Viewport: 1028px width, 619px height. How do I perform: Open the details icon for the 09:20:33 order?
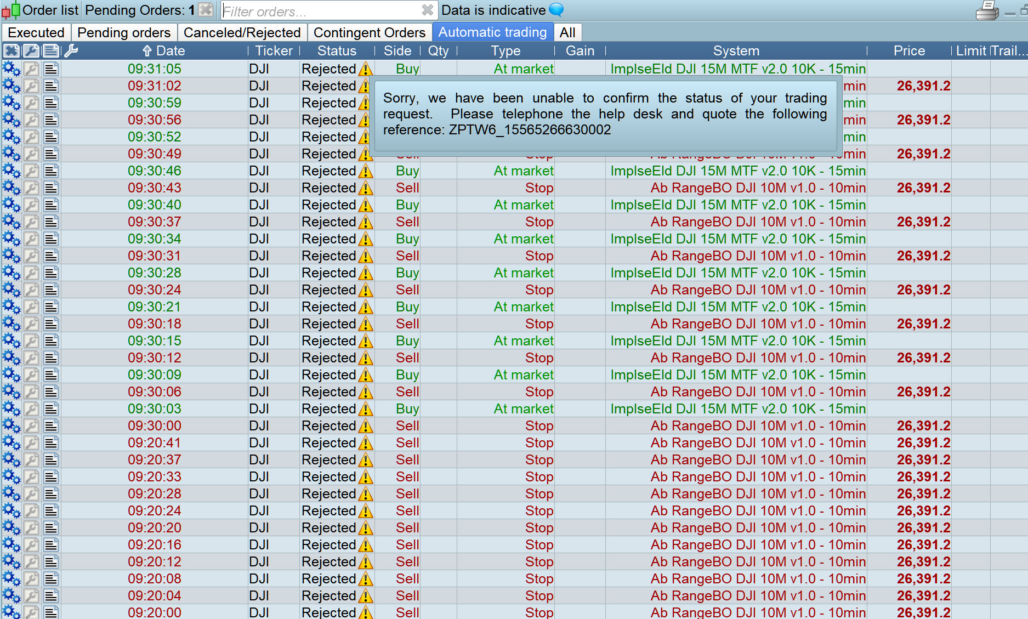(51, 477)
